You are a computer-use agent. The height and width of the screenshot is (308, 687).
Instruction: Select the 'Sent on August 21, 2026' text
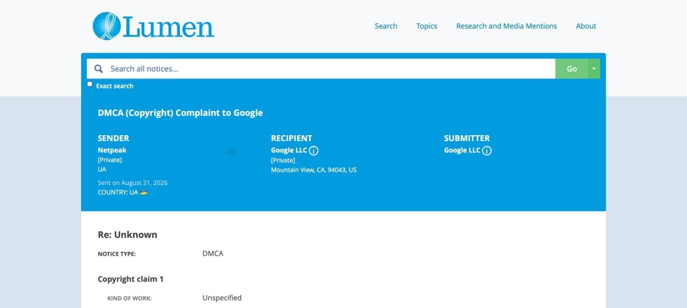pos(133,182)
